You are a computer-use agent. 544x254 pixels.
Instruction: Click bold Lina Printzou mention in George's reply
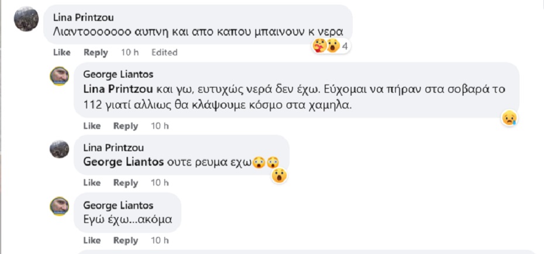pos(119,90)
